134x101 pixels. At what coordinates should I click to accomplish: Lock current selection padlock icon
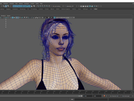pos(32,6)
